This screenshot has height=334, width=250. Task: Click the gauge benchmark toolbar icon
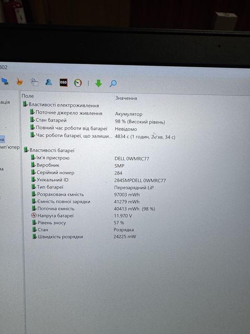tap(78, 83)
